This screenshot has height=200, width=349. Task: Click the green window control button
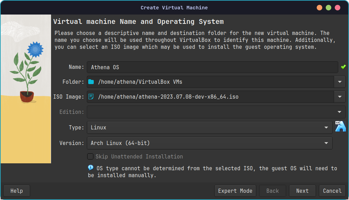(x=328, y=7)
